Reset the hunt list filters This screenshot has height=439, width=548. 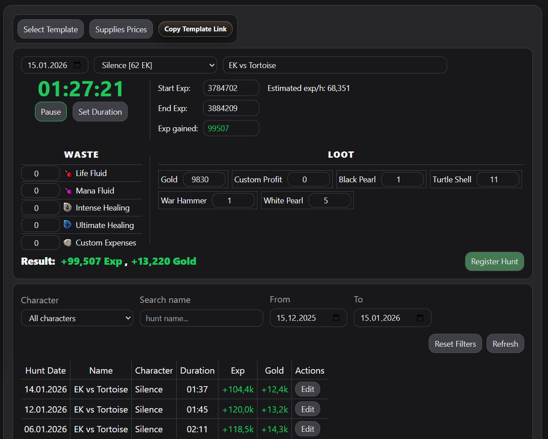click(x=455, y=344)
